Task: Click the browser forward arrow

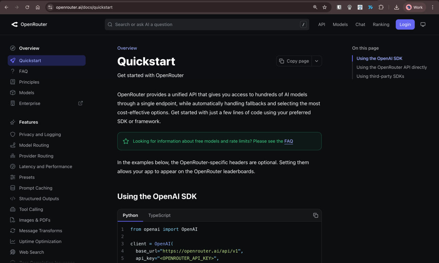Action: coord(17,7)
